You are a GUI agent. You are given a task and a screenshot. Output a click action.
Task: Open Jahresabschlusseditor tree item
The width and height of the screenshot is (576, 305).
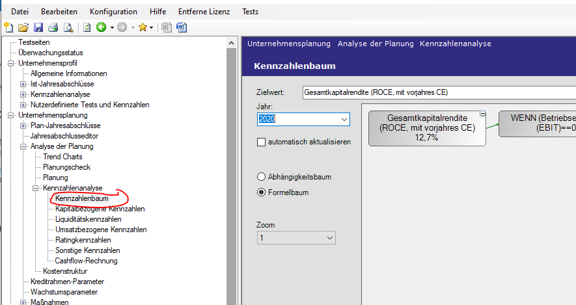[64, 136]
